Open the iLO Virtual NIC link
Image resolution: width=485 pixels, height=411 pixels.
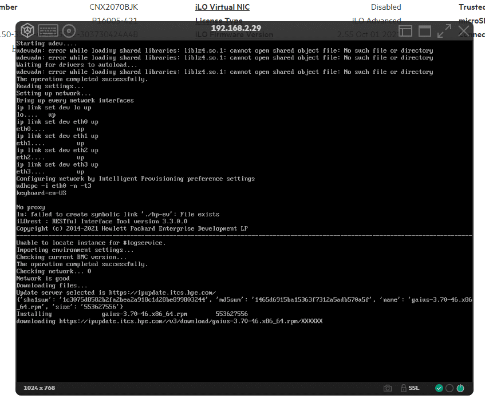coord(222,7)
